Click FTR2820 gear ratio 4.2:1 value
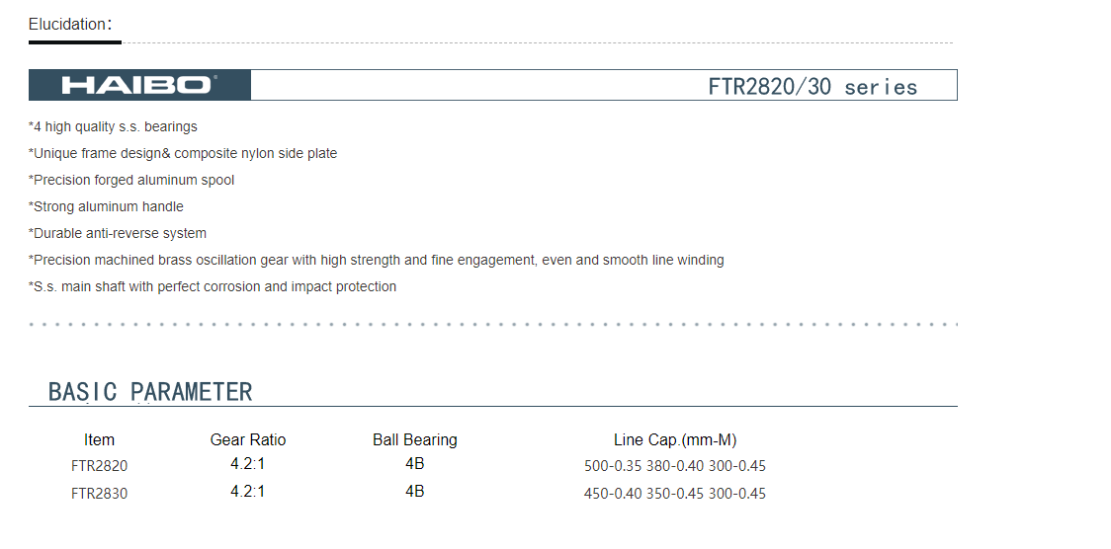Image resolution: width=1111 pixels, height=549 pixels. (x=247, y=464)
